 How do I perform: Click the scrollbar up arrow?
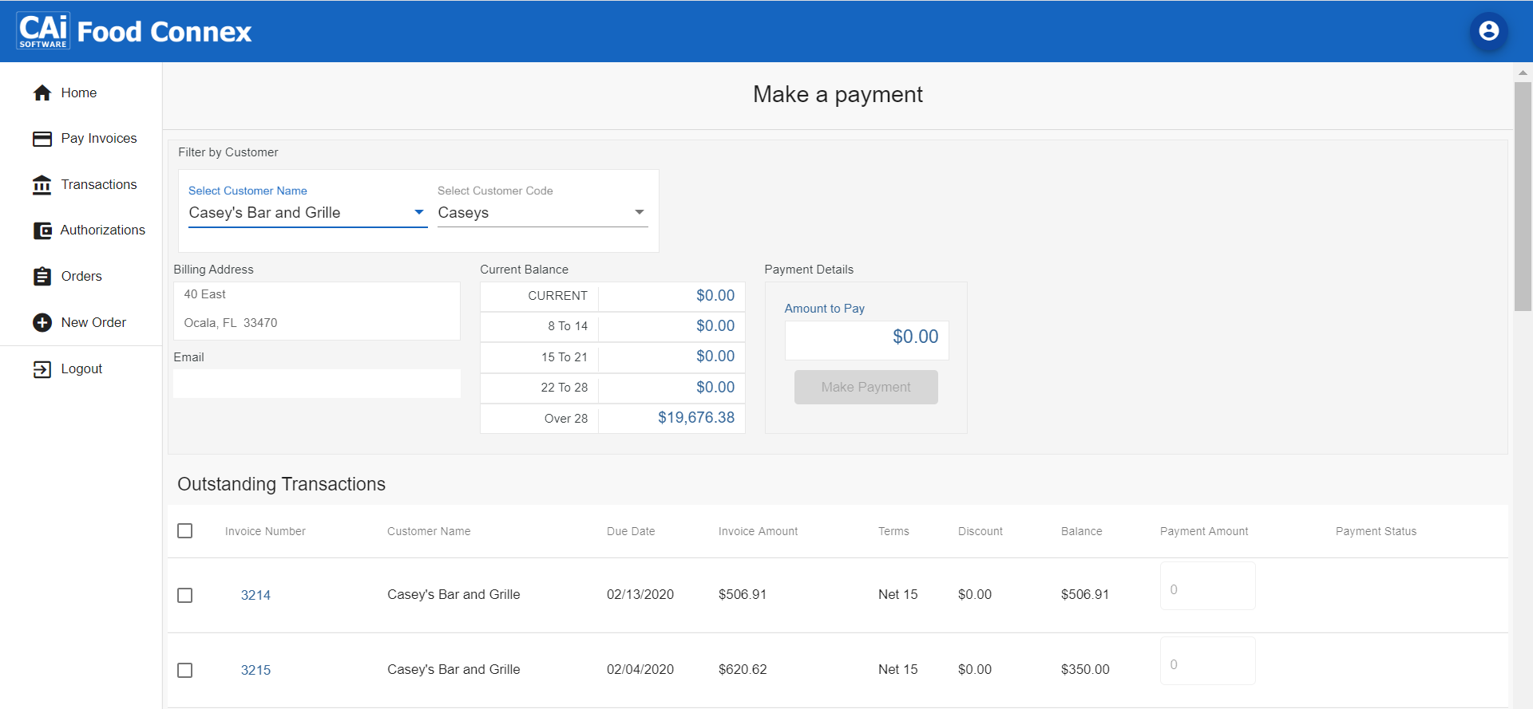coord(1523,73)
